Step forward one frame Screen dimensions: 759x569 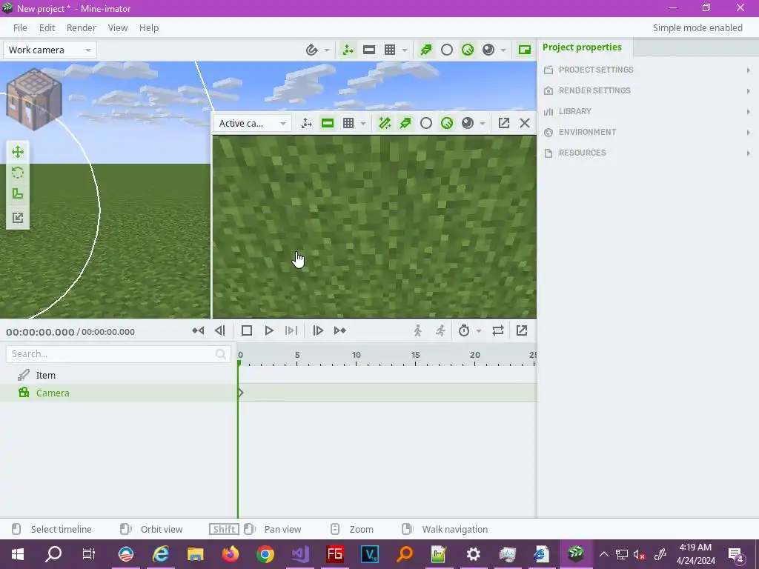318,330
